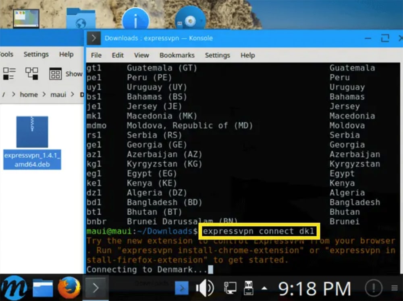
Task: Click 'Connecting to Denmark...' status line
Action: click(147, 270)
